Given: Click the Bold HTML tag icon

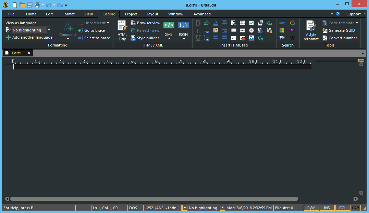Looking at the screenshot, I should click(198, 23).
